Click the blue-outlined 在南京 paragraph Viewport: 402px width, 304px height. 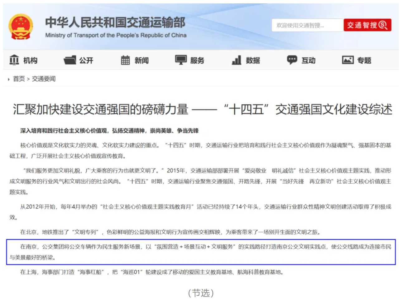201,252
